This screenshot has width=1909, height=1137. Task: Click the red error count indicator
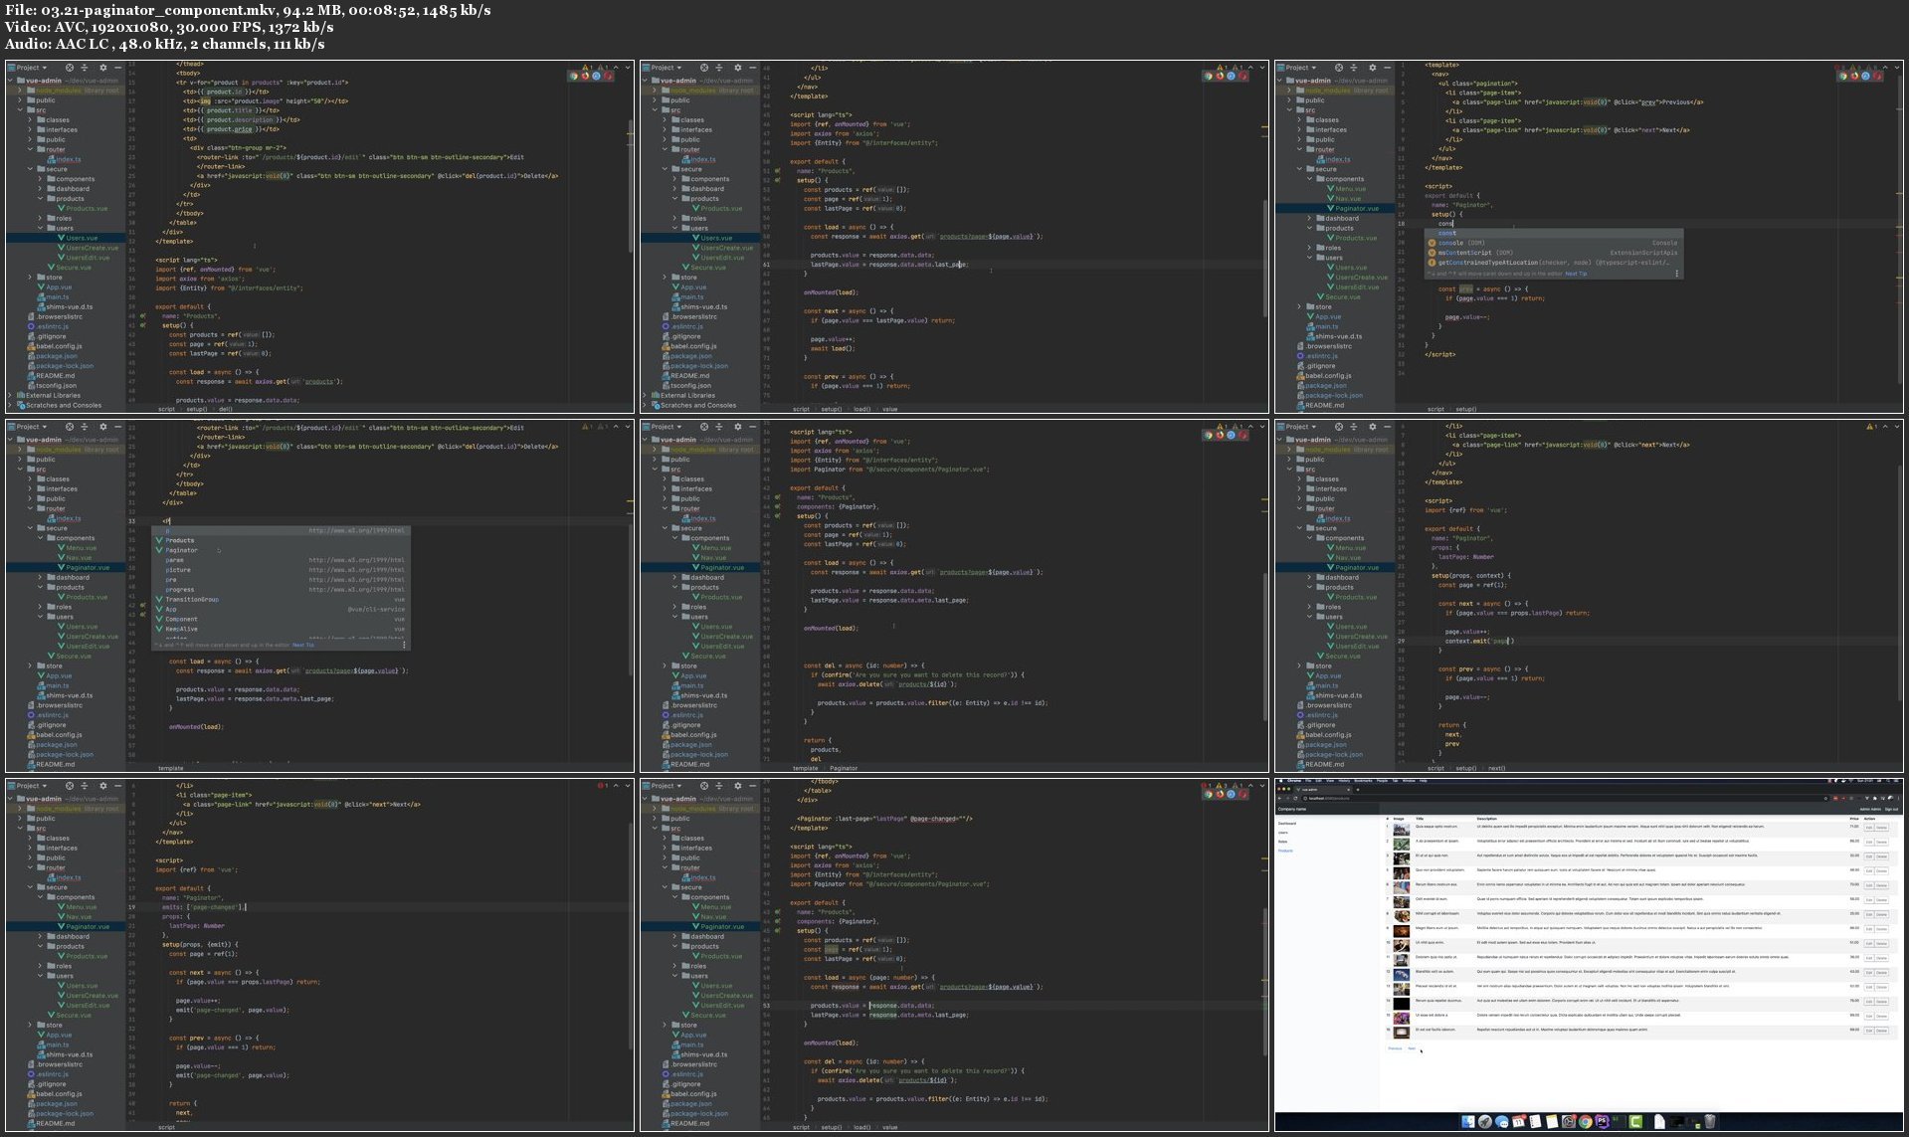coord(603,786)
